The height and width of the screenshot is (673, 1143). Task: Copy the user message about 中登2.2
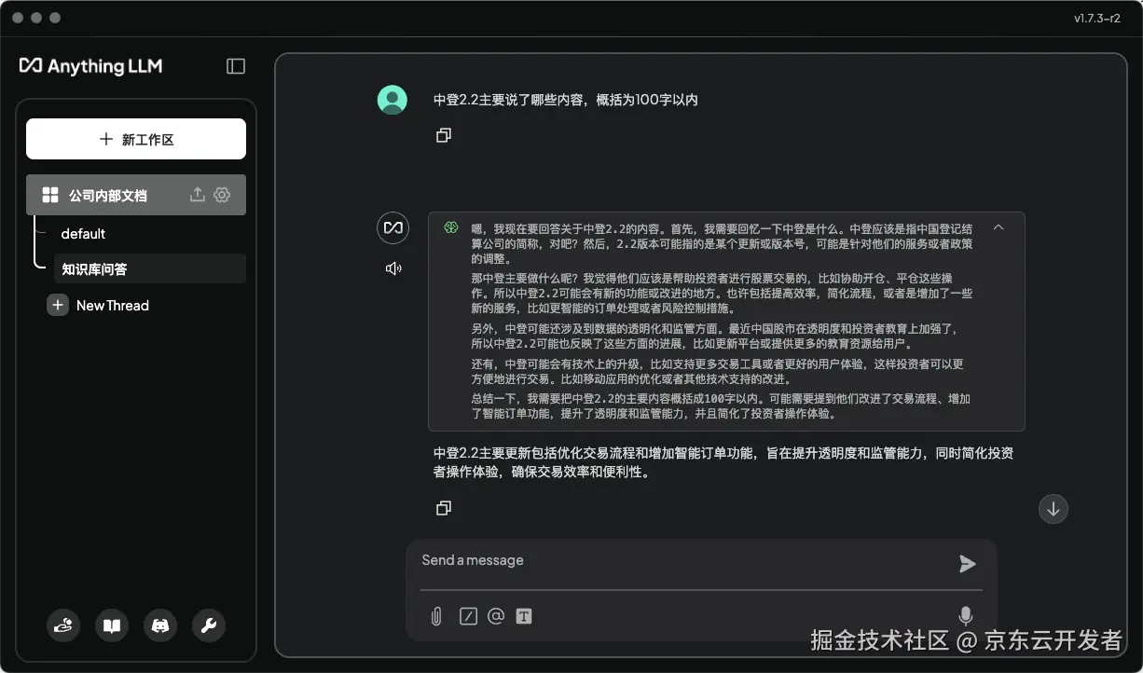pyautogui.click(x=444, y=135)
